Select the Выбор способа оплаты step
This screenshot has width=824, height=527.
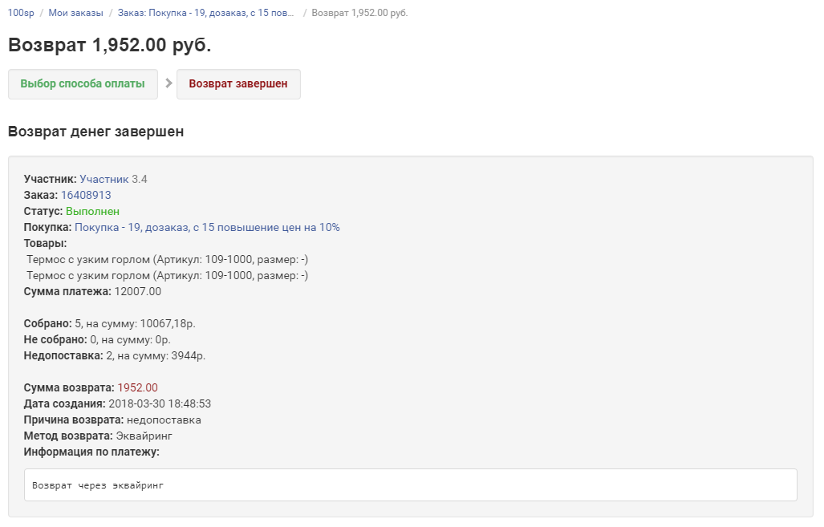(x=83, y=84)
